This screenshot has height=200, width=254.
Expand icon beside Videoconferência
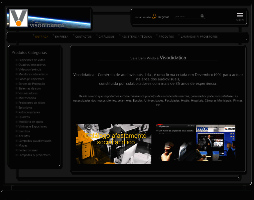pos(16,69)
